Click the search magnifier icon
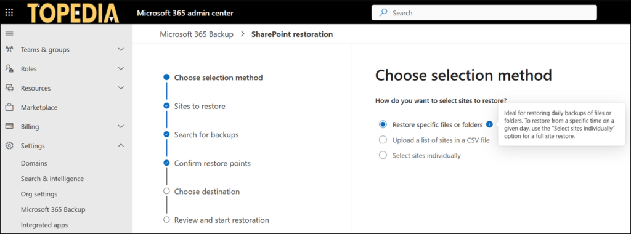The width and height of the screenshot is (631, 234). [x=383, y=13]
